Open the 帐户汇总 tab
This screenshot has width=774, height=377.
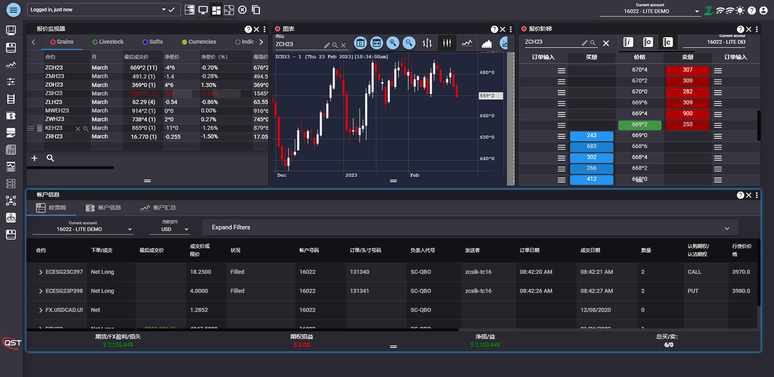coord(158,208)
